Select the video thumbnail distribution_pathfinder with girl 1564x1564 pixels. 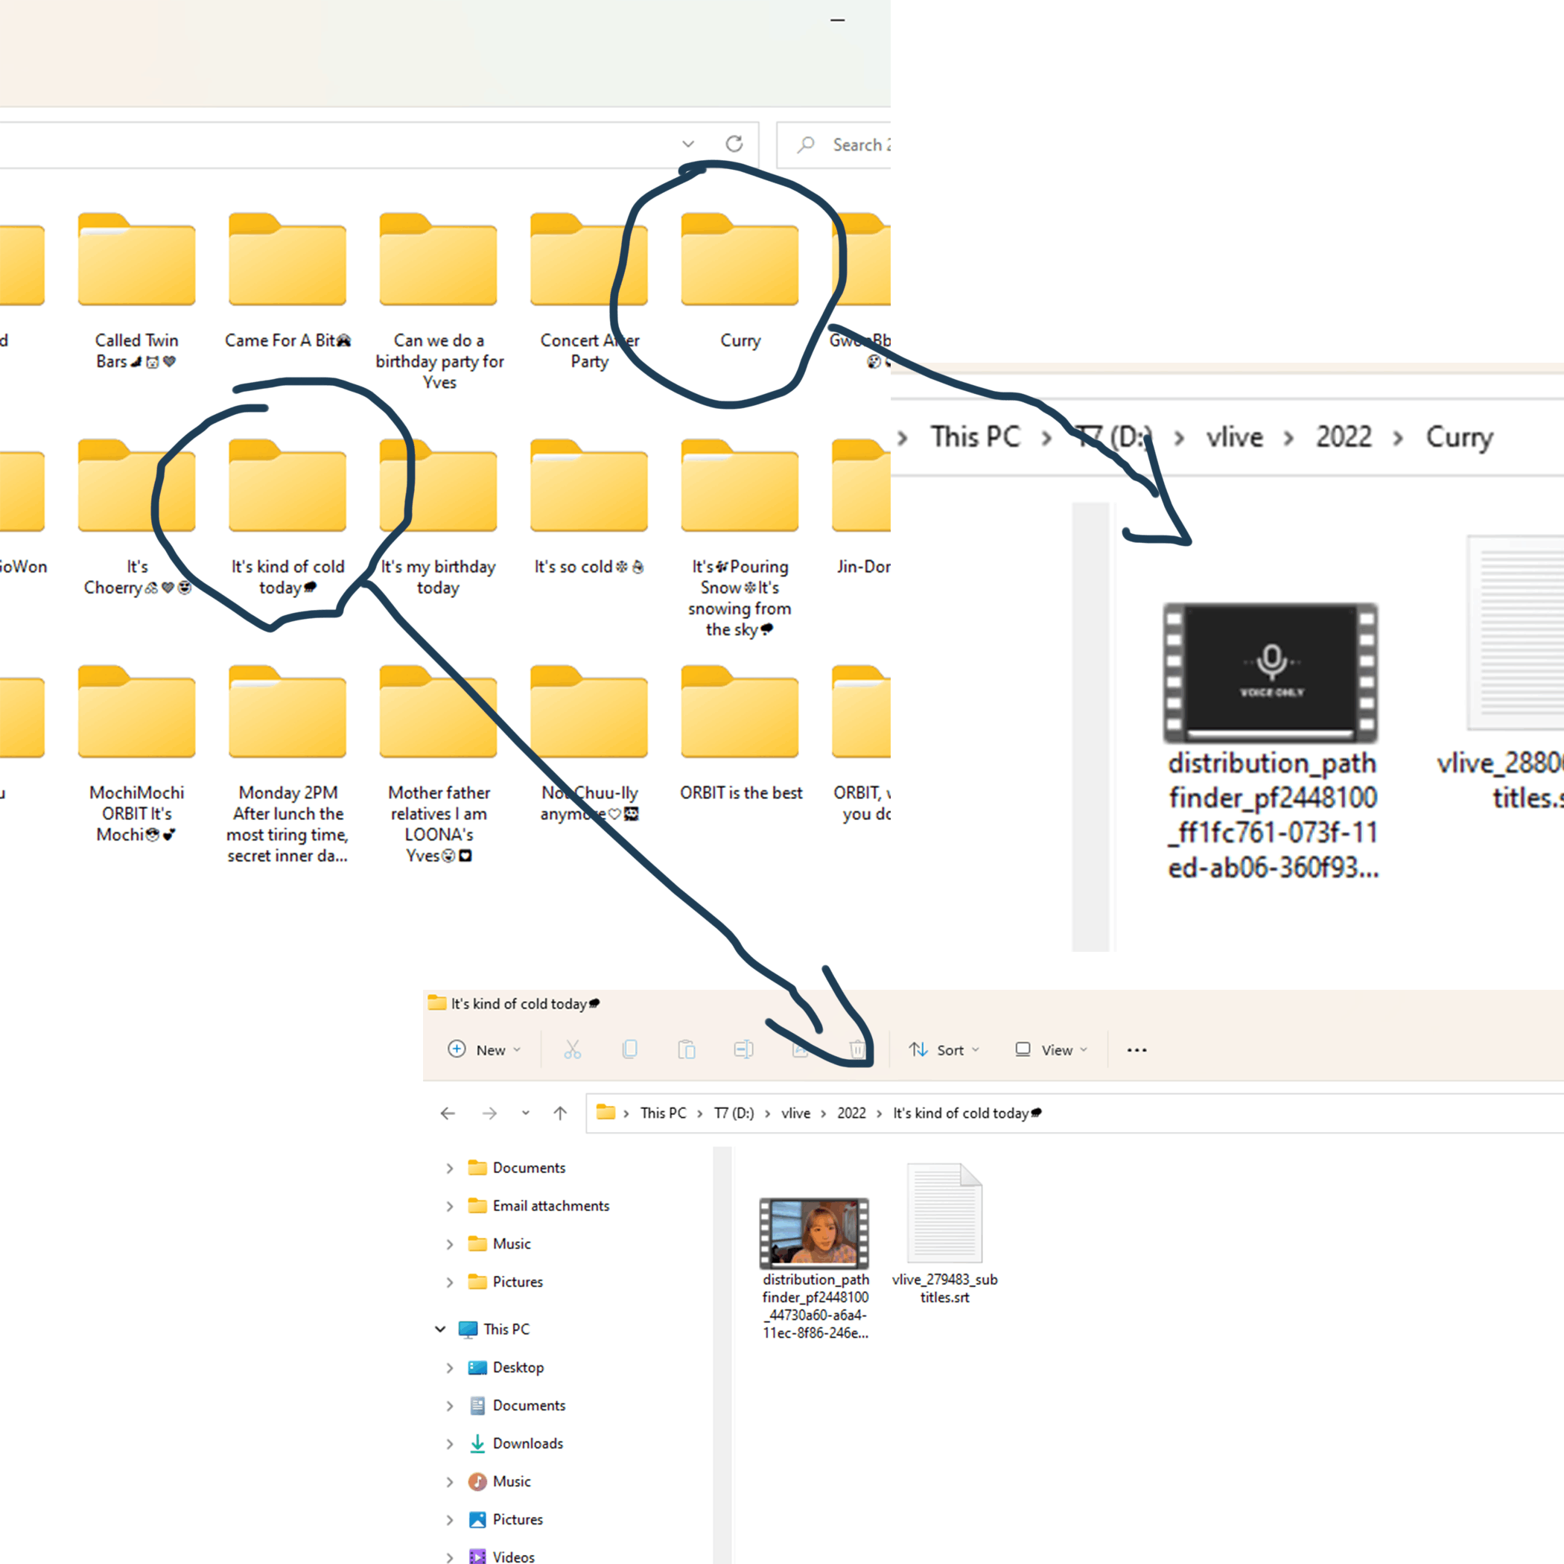point(814,1234)
